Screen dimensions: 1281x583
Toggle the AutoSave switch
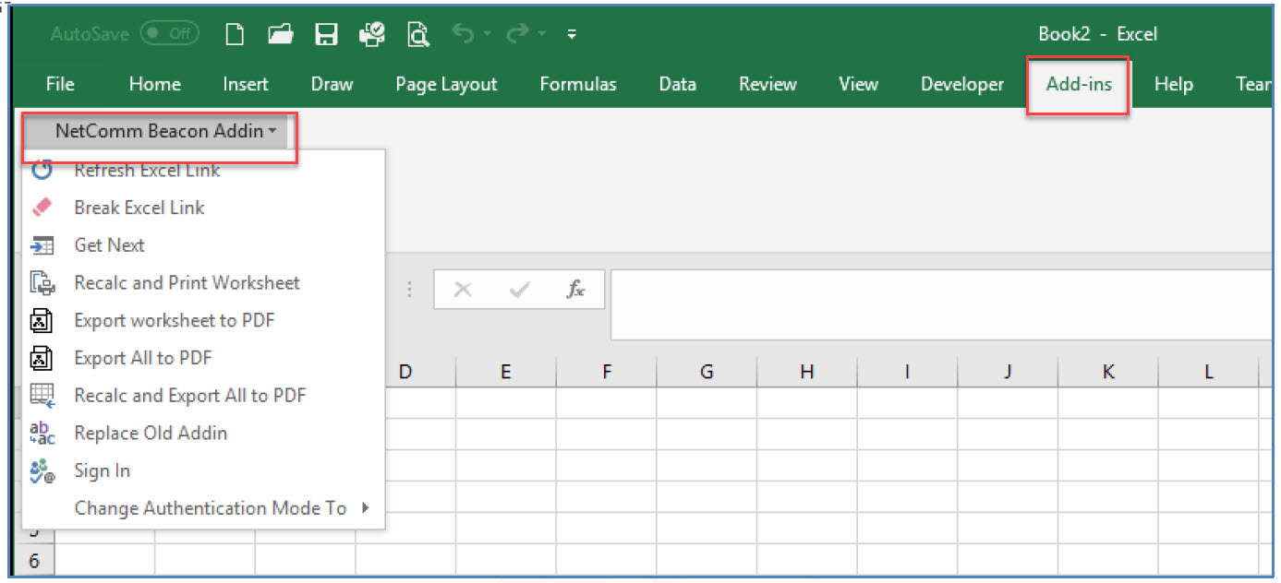pyautogui.click(x=170, y=34)
